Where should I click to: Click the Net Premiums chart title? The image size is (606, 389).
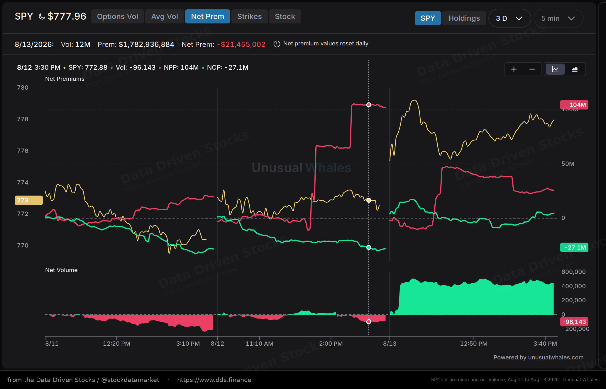[65, 79]
